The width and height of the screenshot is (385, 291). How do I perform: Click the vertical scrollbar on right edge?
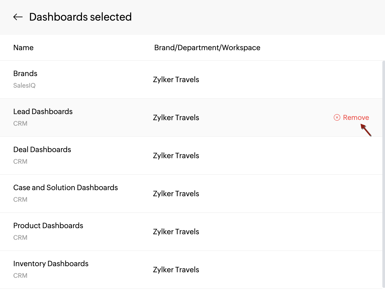384,174
